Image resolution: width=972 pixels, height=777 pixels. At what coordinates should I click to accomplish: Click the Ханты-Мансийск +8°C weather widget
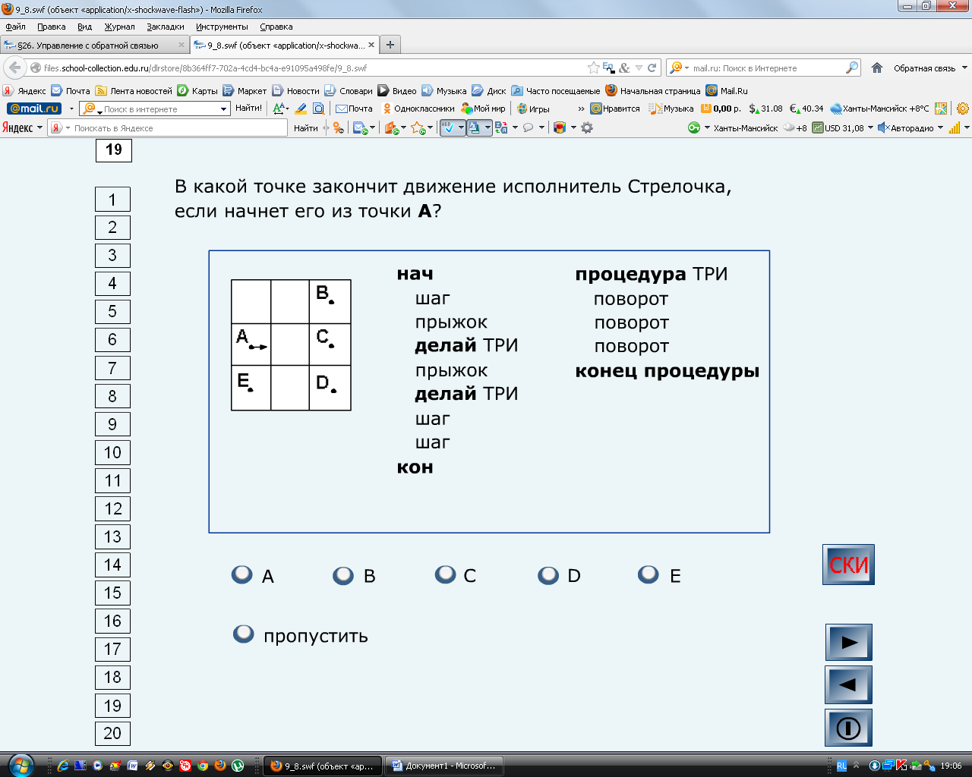(x=880, y=109)
